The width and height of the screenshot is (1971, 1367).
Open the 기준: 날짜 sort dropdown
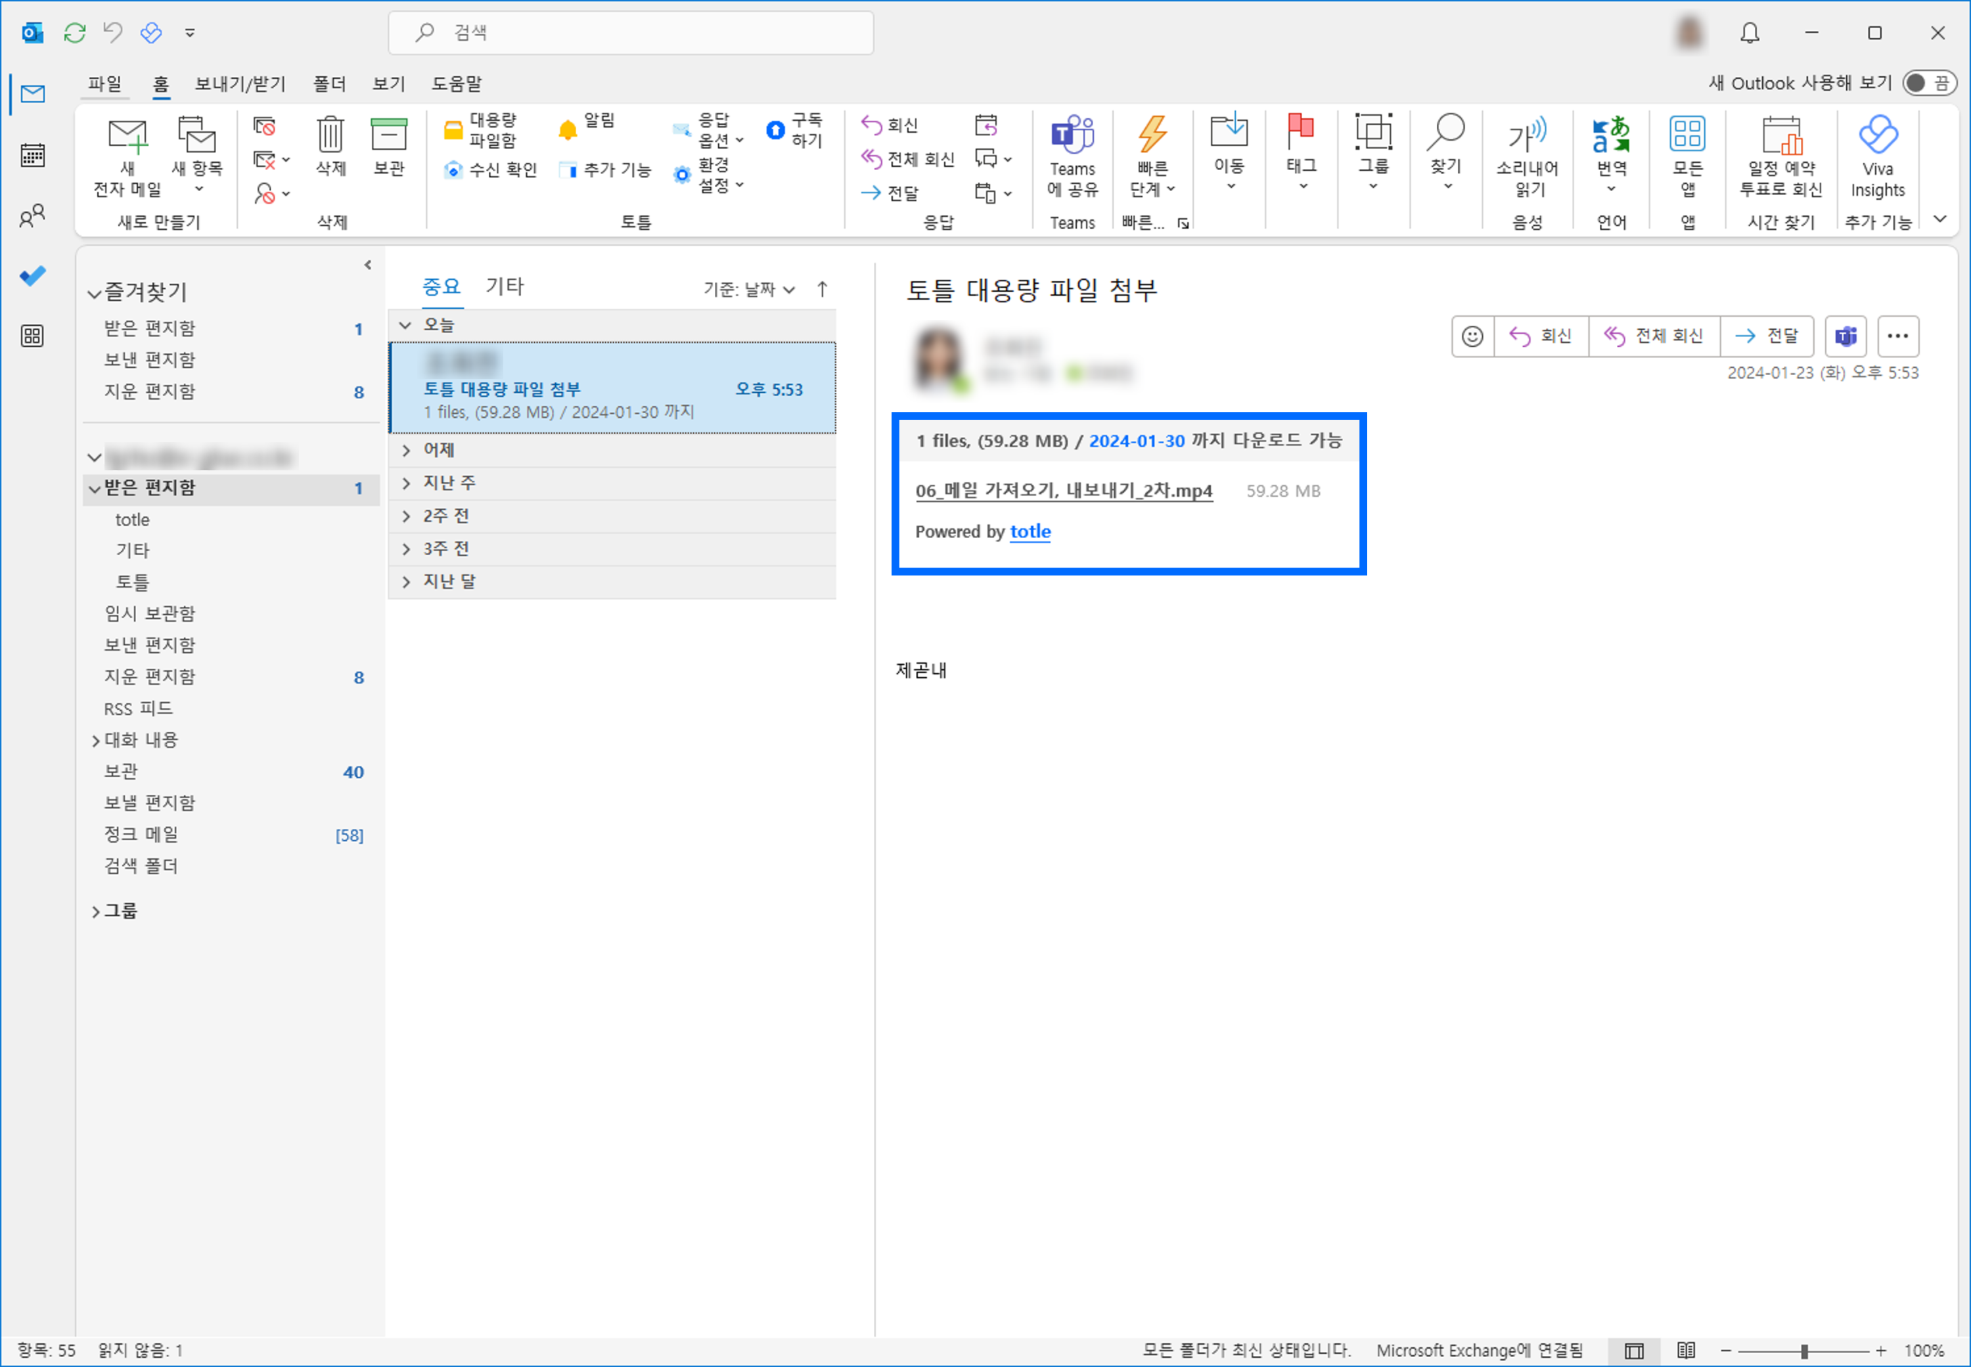coord(750,290)
